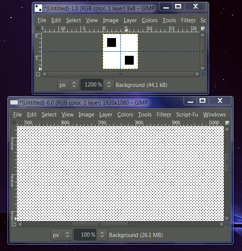Click 'Background (44.1 kB)' status text
The width and height of the screenshot is (242, 251).
point(142,85)
